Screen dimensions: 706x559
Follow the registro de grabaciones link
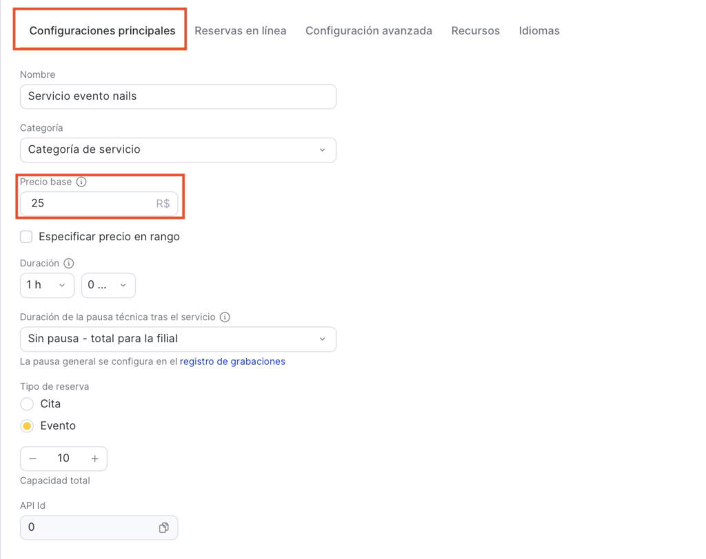[x=232, y=361]
